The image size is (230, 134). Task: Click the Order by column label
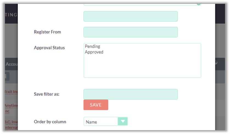[50, 121]
